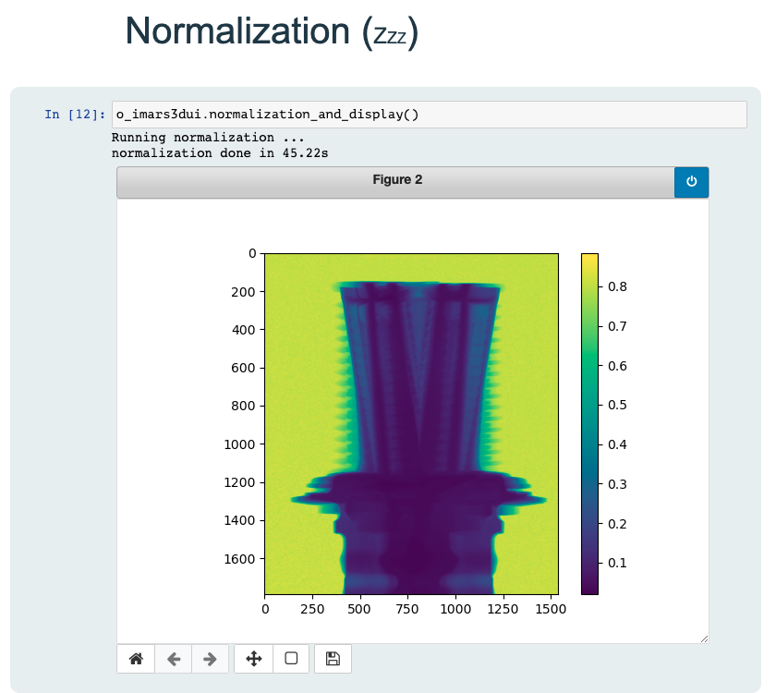Click the Figure 2 title bar

(x=397, y=182)
